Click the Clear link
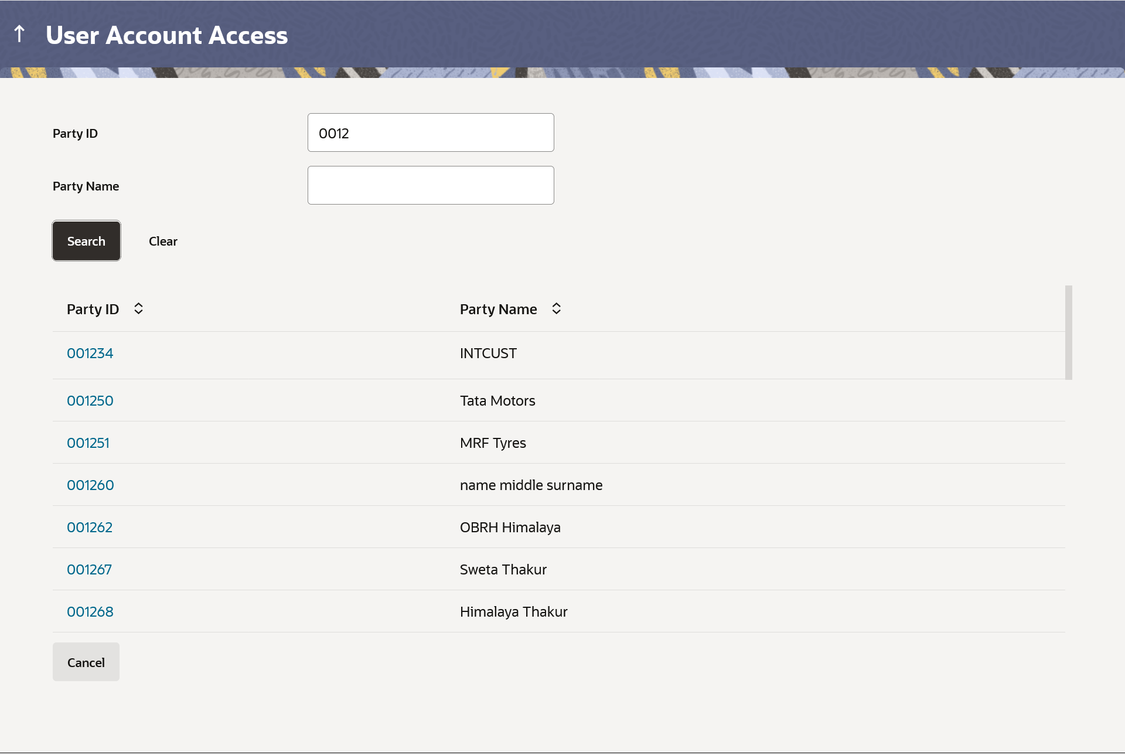This screenshot has width=1125, height=755. (163, 242)
